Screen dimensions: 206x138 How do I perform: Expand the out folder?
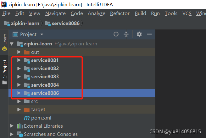[19, 52]
